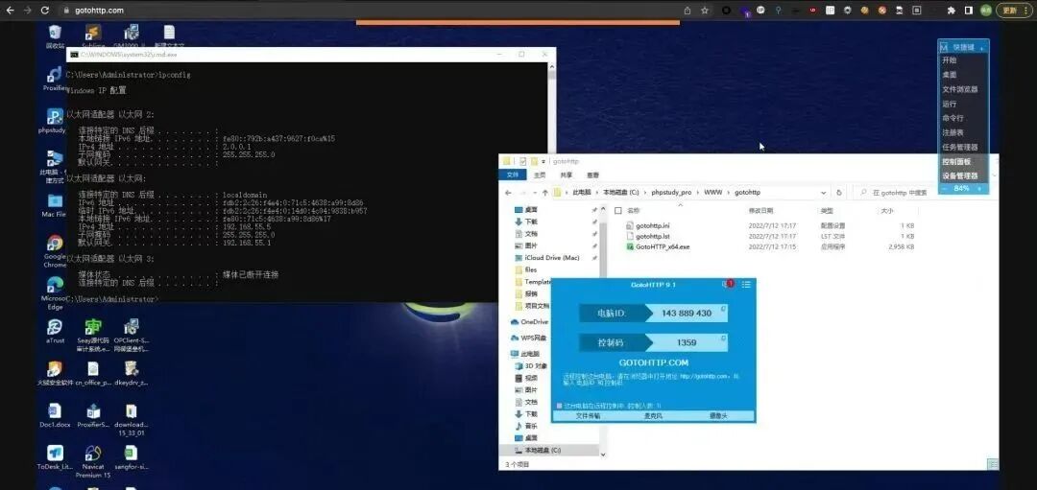1037x490 pixels.
Task: Open 火绒安全软件 desktop icon
Action: coord(55,374)
